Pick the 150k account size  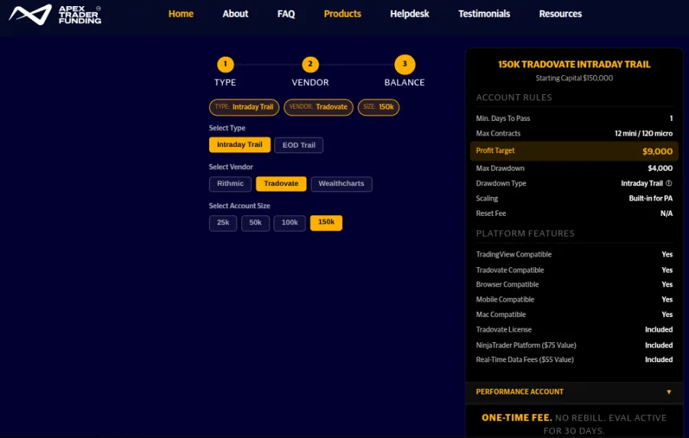pos(326,222)
